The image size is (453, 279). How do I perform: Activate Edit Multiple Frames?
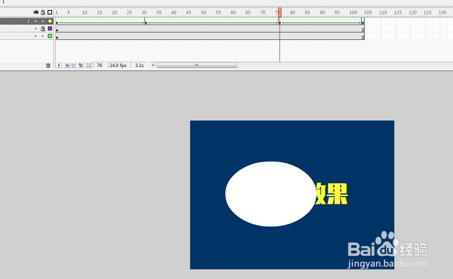pos(81,65)
